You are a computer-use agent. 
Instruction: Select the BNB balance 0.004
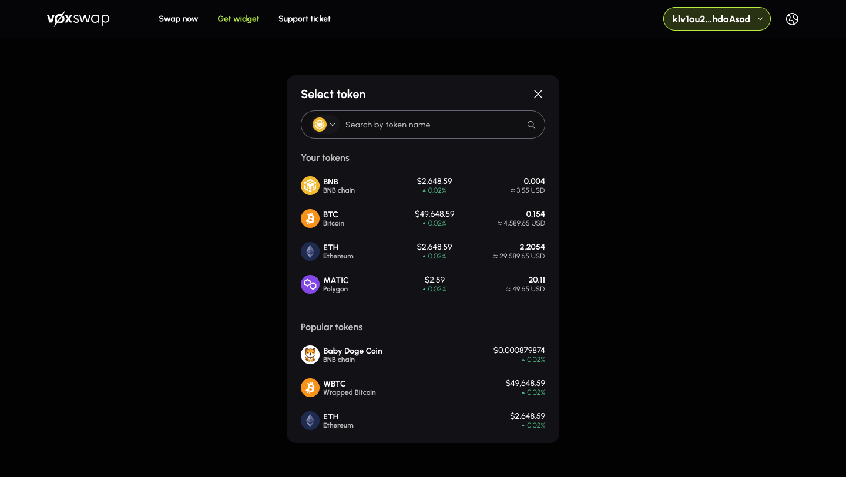tap(535, 181)
